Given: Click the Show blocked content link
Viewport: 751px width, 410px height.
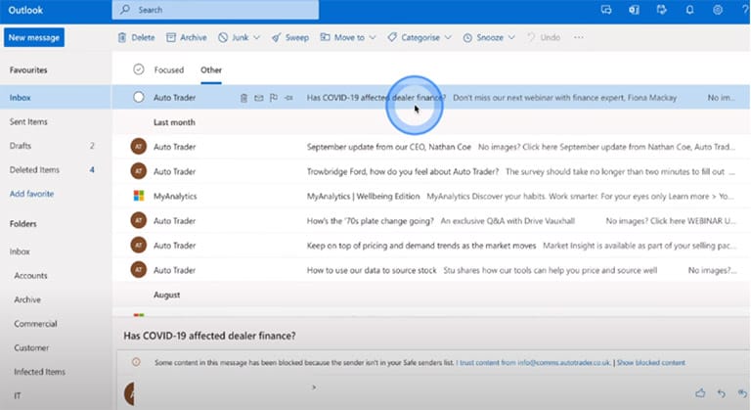Looking at the screenshot, I should point(650,362).
